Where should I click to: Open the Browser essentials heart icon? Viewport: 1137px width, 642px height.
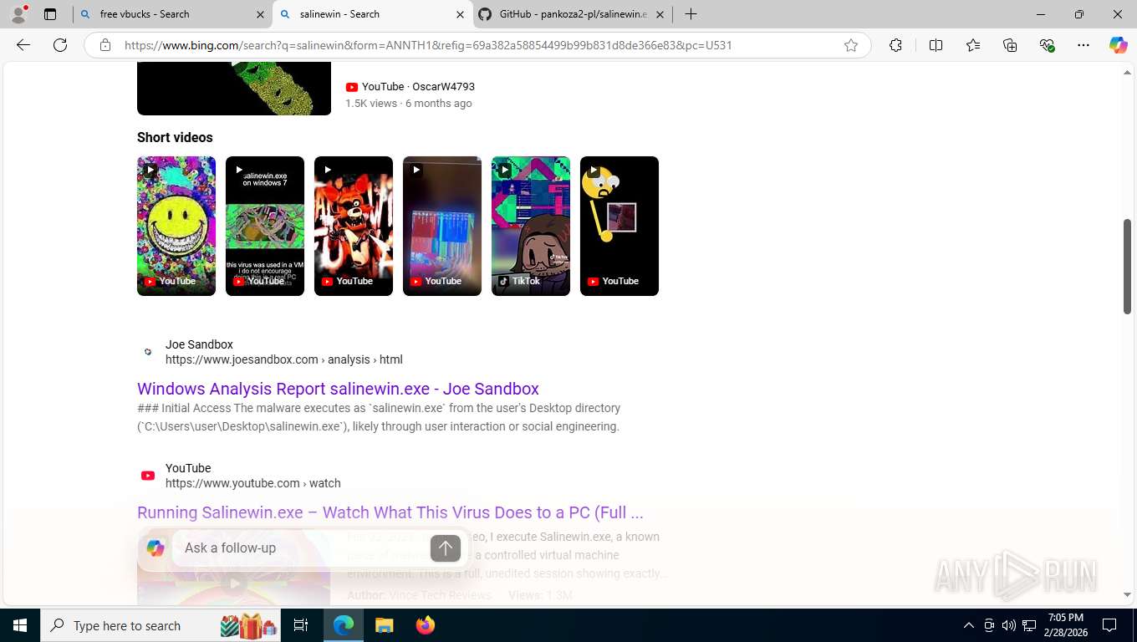[1047, 45]
